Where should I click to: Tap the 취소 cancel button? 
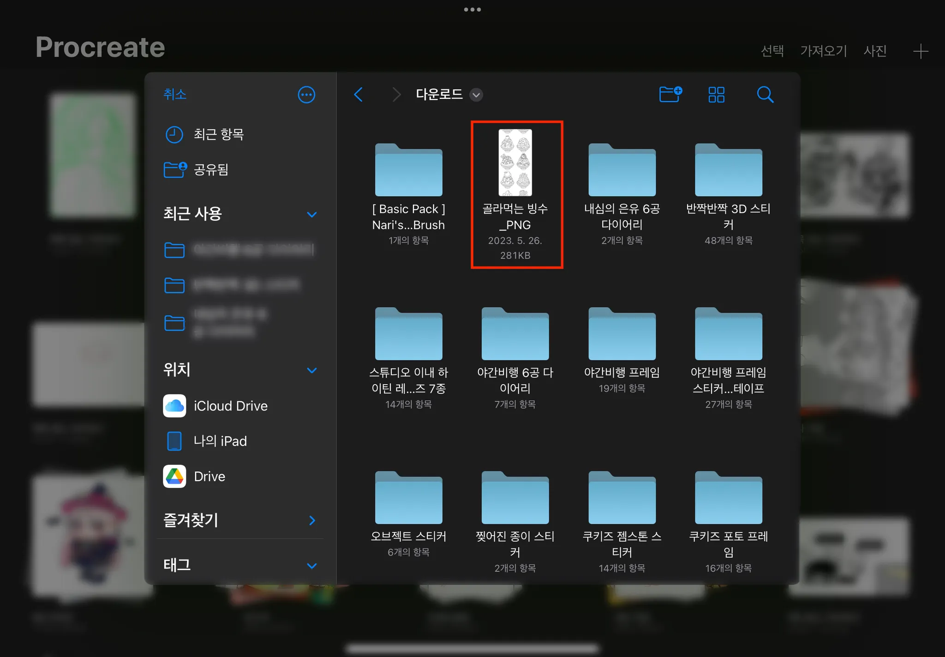pos(175,94)
